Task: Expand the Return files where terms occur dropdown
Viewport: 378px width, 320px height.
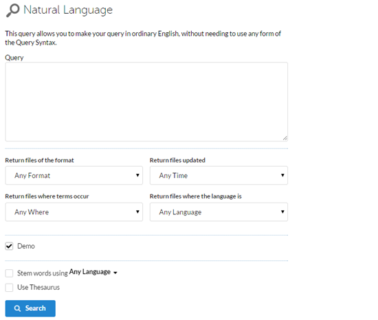Action: 74,212
